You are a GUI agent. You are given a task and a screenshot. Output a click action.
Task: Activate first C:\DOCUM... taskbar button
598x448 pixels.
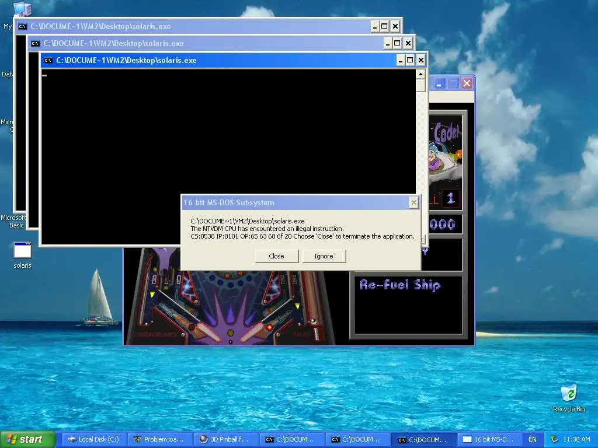[291, 439]
